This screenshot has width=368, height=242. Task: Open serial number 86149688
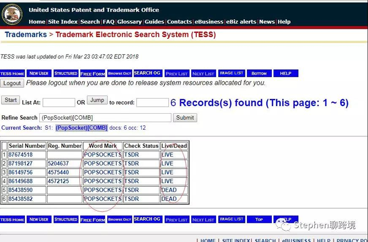coord(21,181)
